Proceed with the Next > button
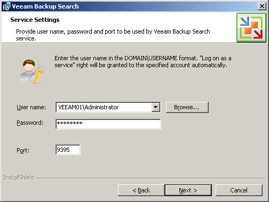Screen dimensions: 269x202 tap(188, 190)
